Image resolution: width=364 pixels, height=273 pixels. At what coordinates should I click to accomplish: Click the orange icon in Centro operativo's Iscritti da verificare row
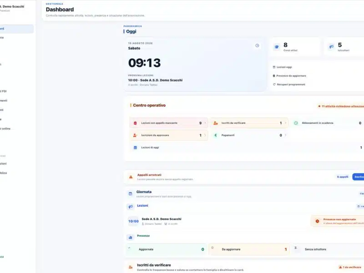(x=215, y=123)
